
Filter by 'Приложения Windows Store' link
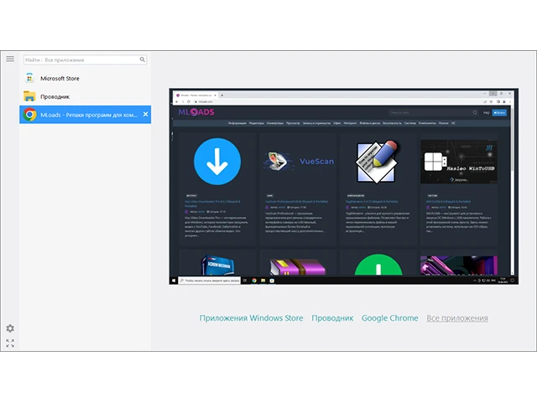pos(251,318)
